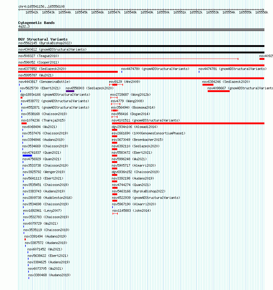Click the purple bar under nsv6556903

(x=70, y=91)
